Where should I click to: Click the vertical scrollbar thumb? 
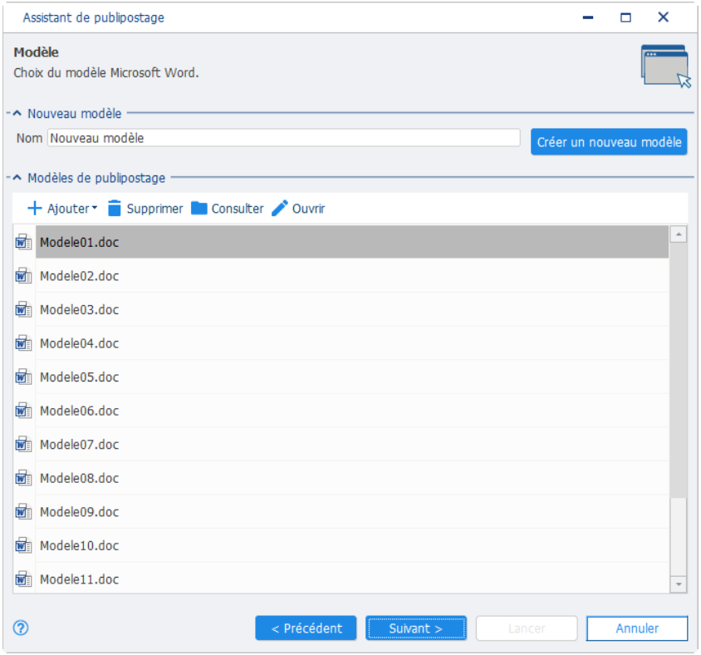[x=679, y=370]
